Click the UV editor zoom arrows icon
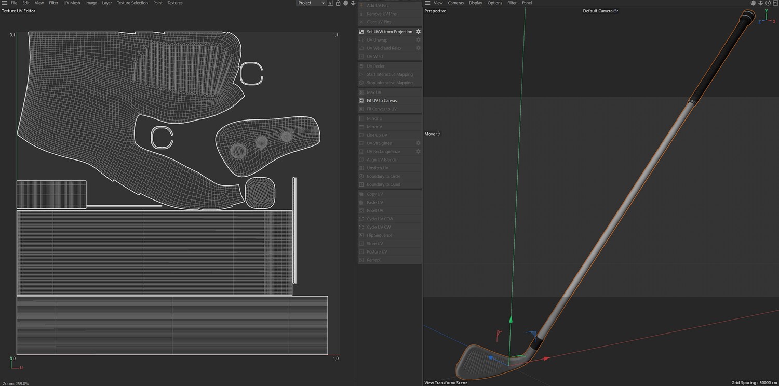Viewport: 779px width, 386px height. (353, 3)
